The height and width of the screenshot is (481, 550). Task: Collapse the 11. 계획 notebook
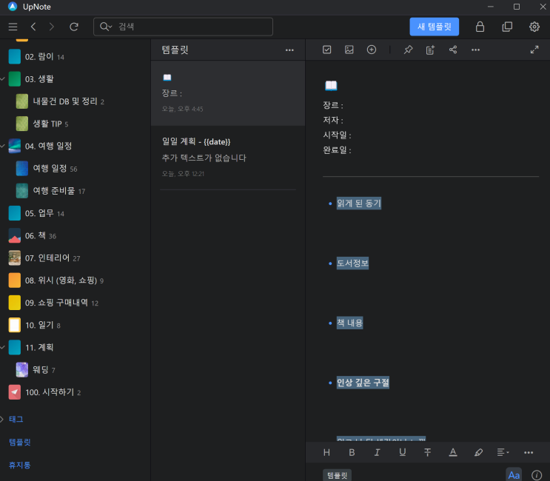coord(3,347)
